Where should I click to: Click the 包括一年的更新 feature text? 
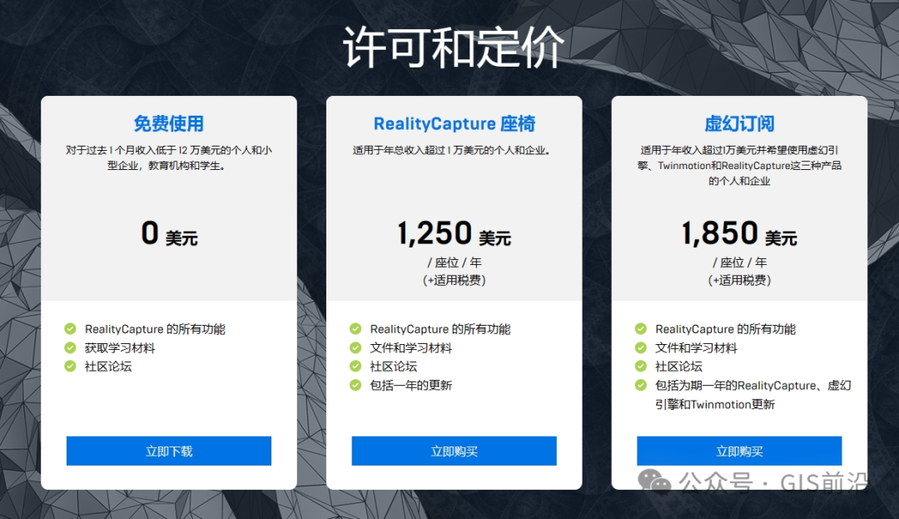pos(411,386)
